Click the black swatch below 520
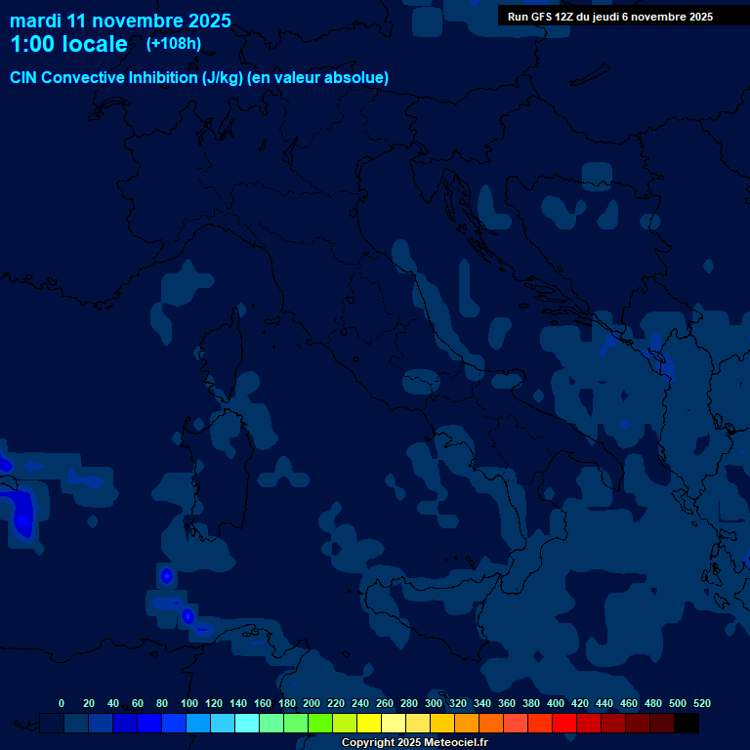 (x=687, y=724)
